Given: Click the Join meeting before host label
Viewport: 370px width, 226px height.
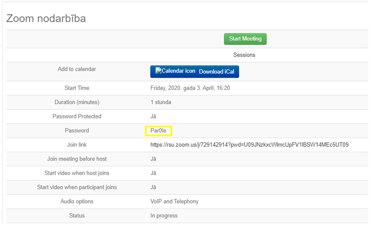Looking at the screenshot, I should tap(77, 159).
